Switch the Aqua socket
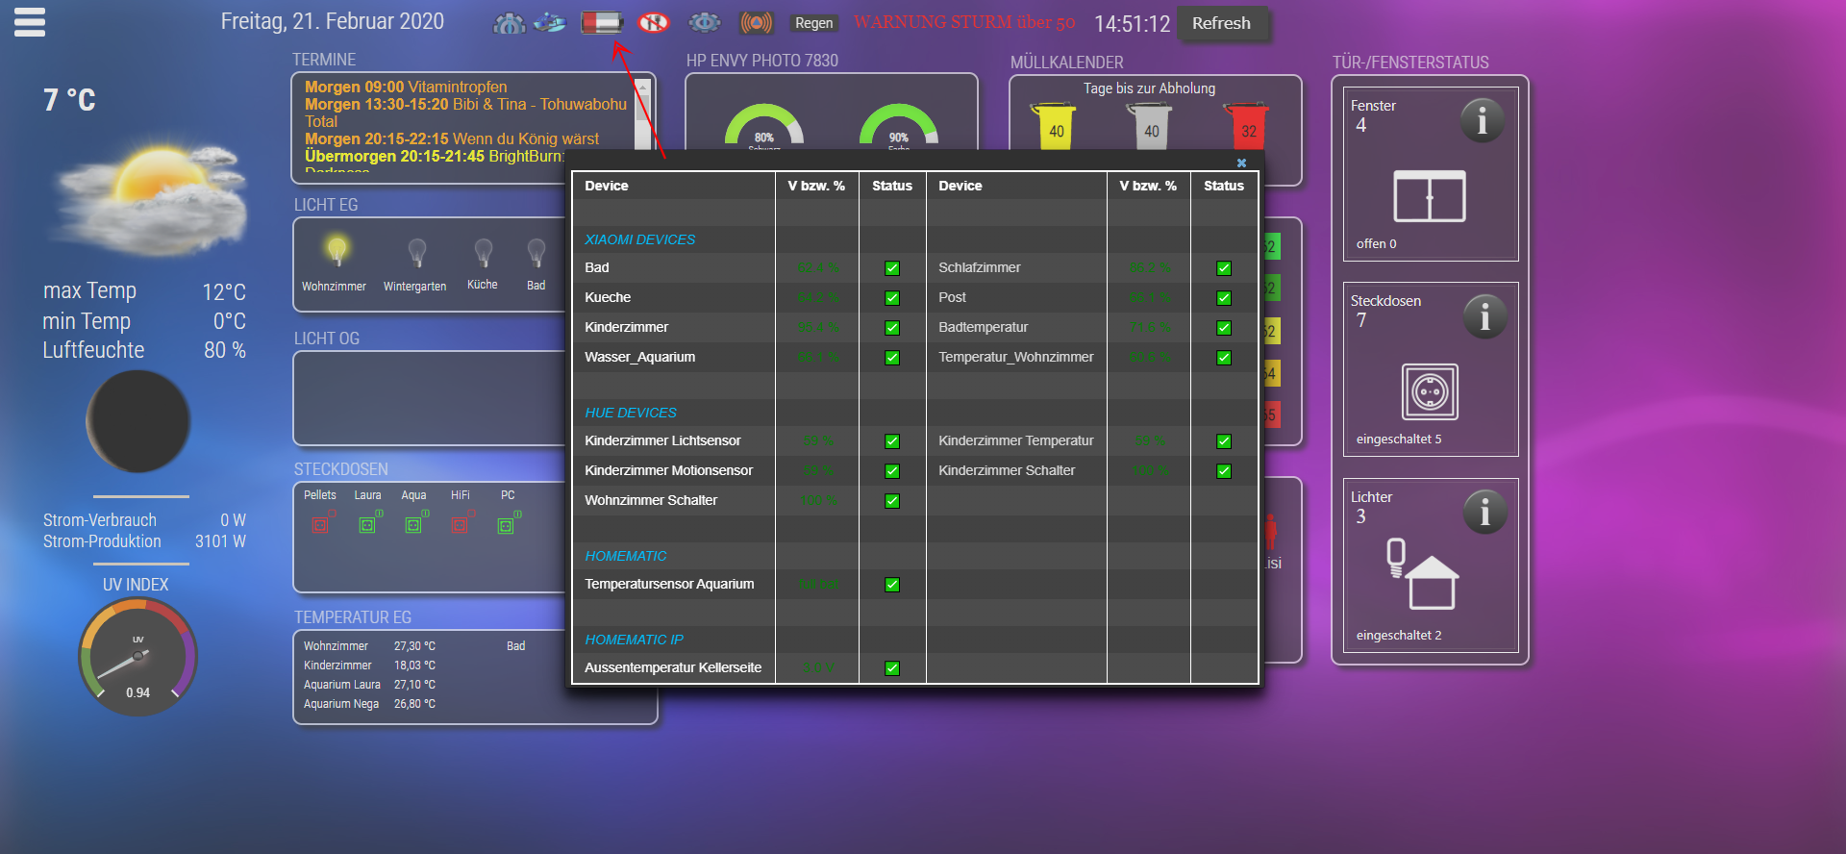The width and height of the screenshot is (1846, 854). [x=413, y=524]
